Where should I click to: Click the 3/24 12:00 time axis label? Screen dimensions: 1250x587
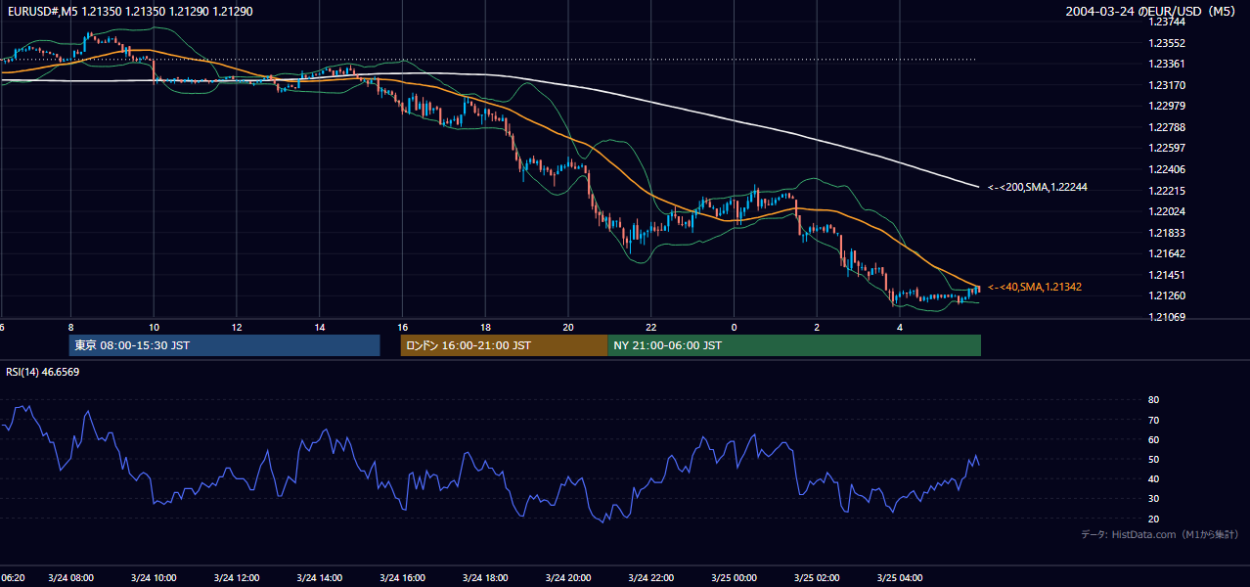(237, 578)
